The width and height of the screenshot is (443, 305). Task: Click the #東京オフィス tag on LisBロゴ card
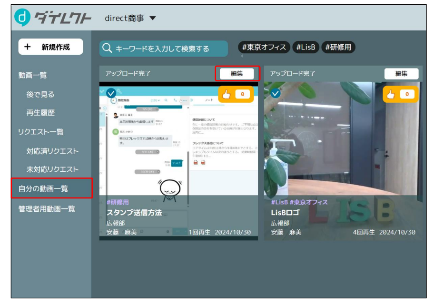309,202
